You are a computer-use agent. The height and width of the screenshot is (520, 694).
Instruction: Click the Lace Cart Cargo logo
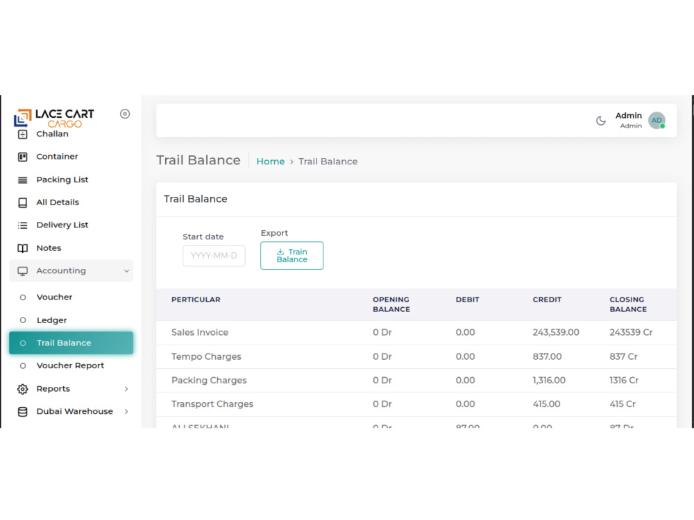click(x=53, y=118)
